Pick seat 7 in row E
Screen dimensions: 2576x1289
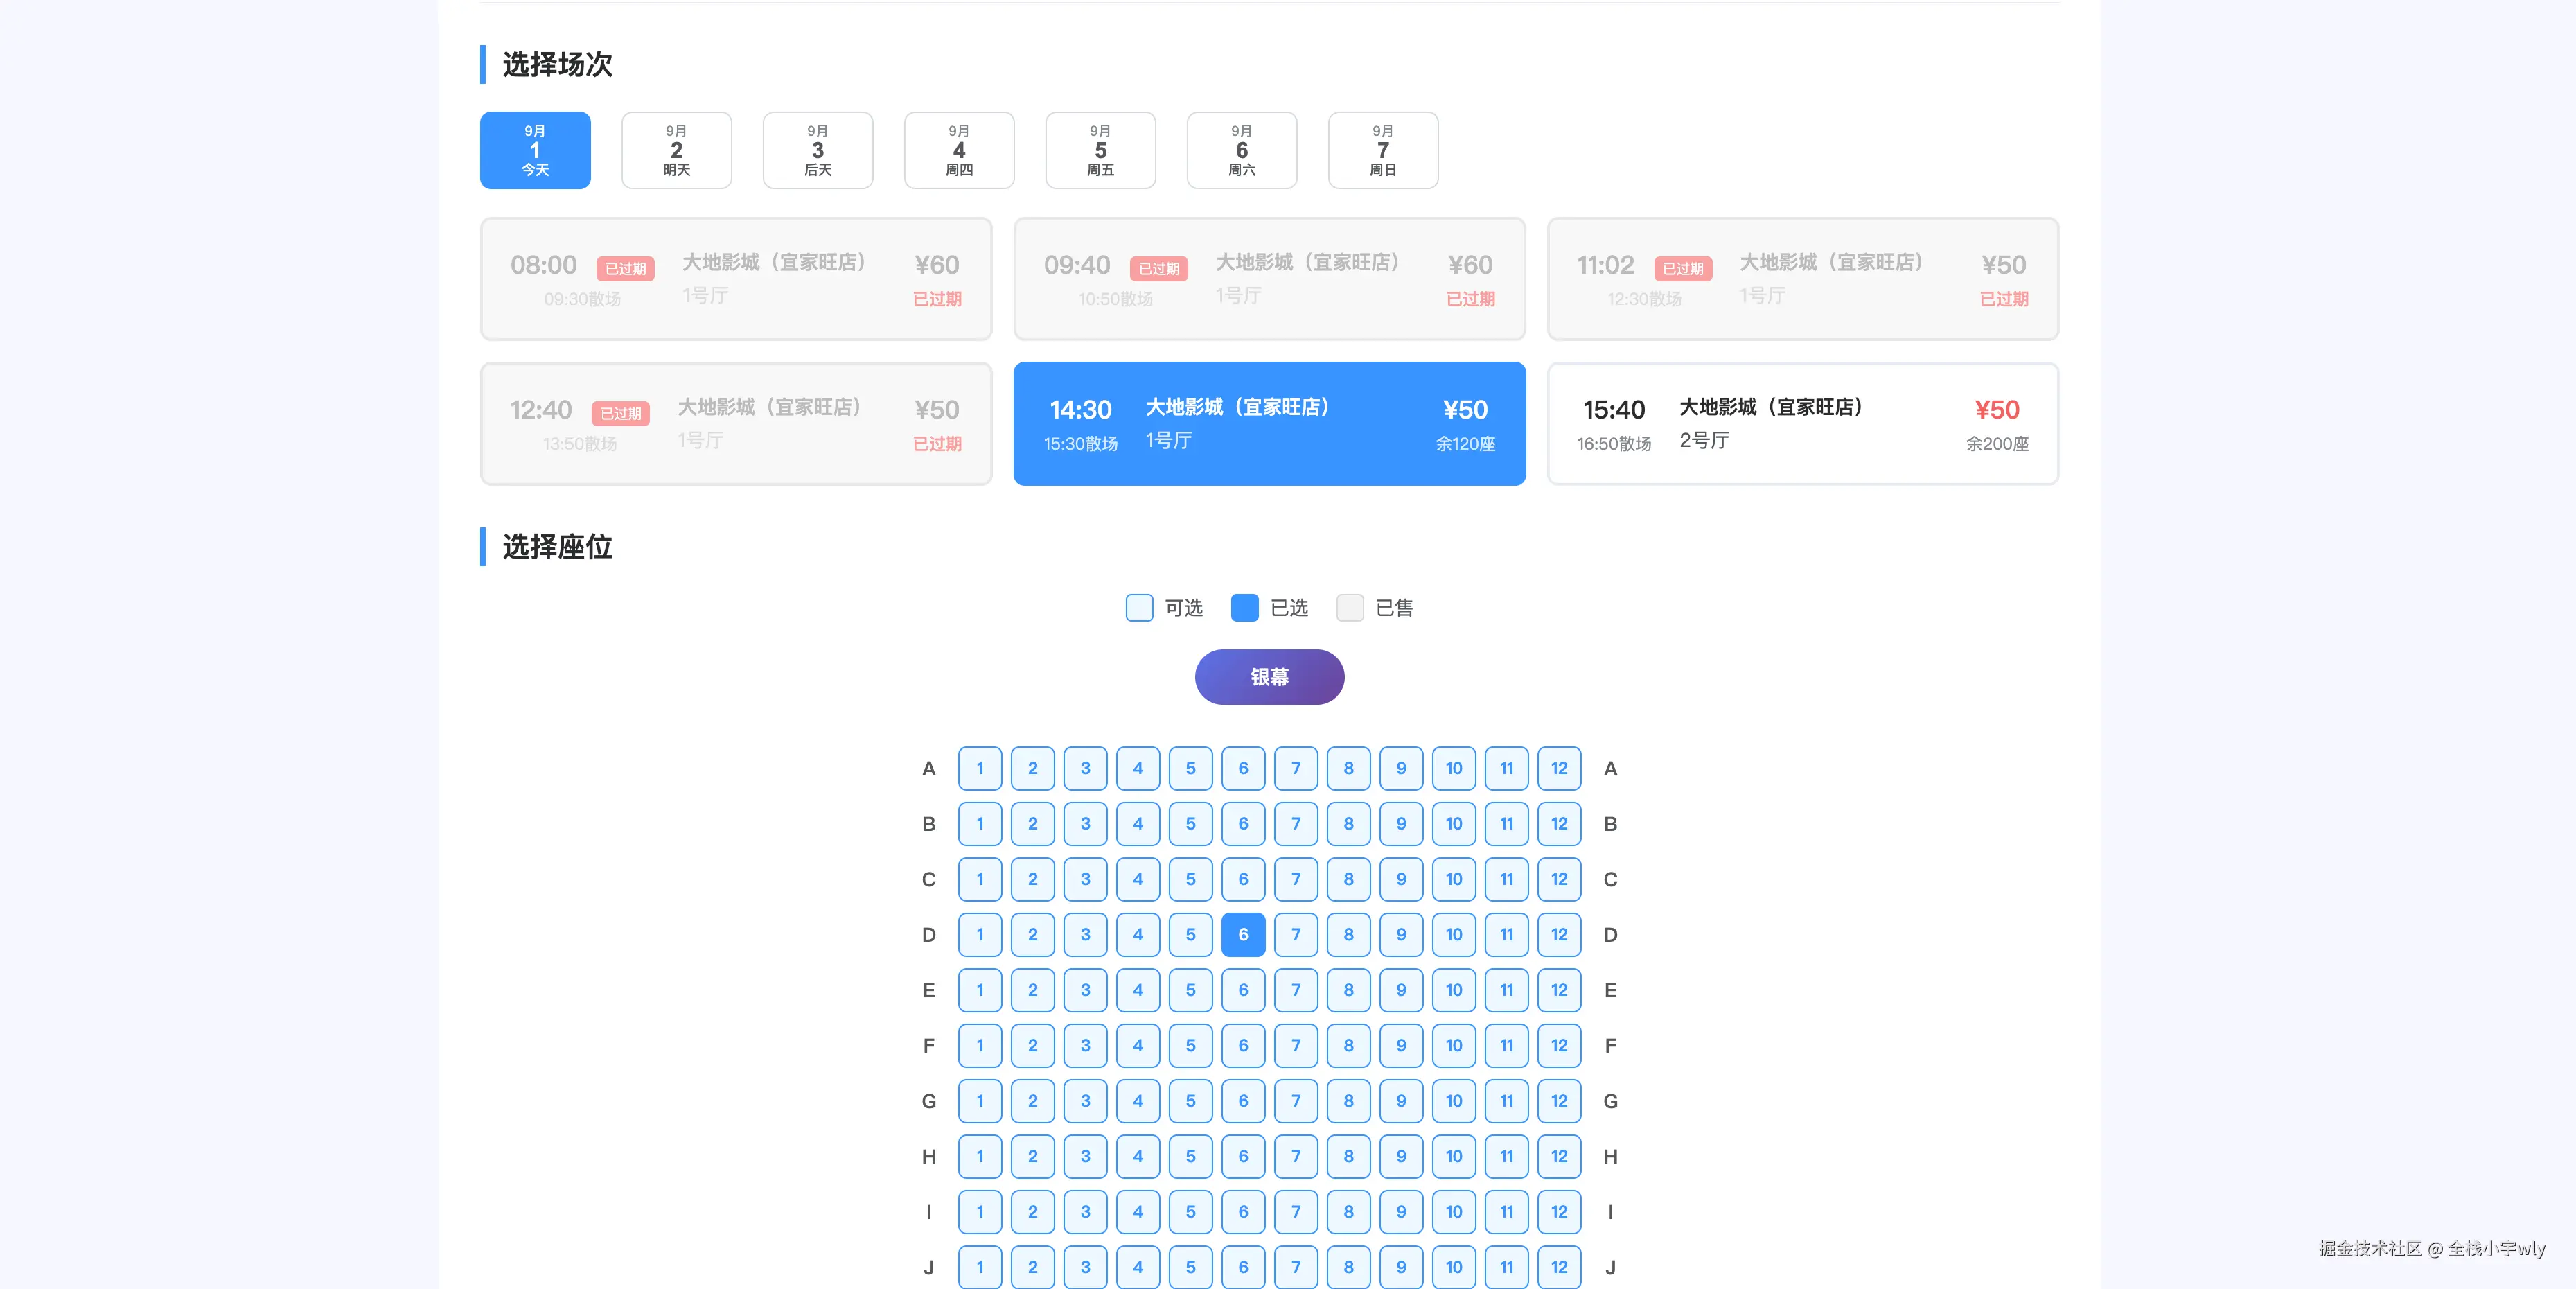pyautogui.click(x=1296, y=990)
